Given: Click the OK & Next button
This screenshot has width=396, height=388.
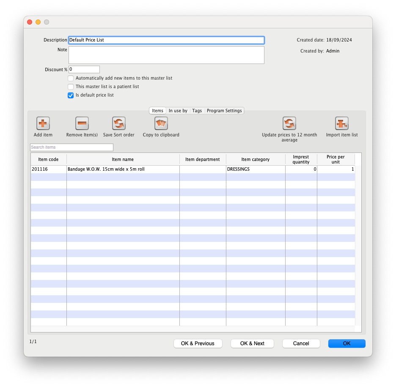Looking at the screenshot, I should (252, 344).
